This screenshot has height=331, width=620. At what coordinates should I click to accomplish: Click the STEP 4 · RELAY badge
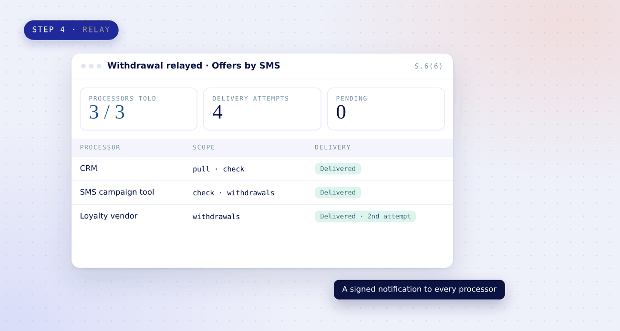click(x=71, y=30)
